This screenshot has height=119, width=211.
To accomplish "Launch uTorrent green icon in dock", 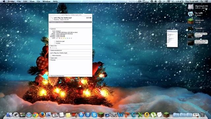I will (x=153, y=115).
